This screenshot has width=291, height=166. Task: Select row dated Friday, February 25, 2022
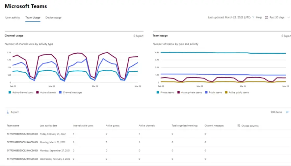[x=147, y=134]
